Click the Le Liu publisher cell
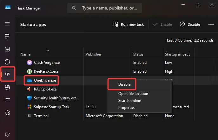Image resolution: width=218 pixels, height=140 pixels. [x=90, y=107]
